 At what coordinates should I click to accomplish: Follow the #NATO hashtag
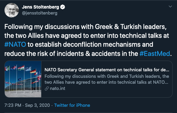15,44
